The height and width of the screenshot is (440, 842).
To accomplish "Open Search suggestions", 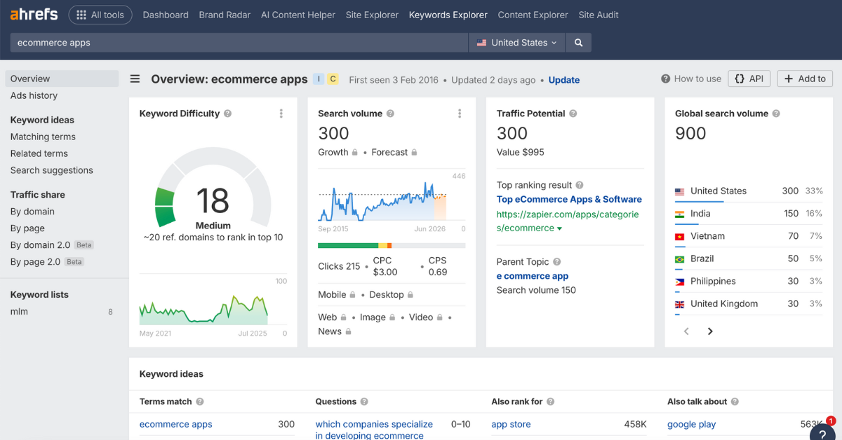I will click(x=52, y=170).
